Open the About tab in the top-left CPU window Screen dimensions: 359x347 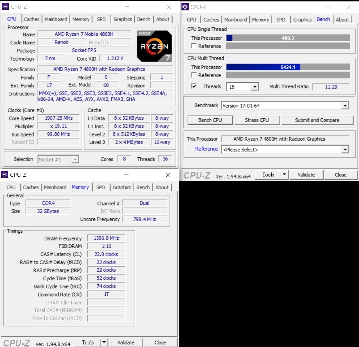click(163, 19)
